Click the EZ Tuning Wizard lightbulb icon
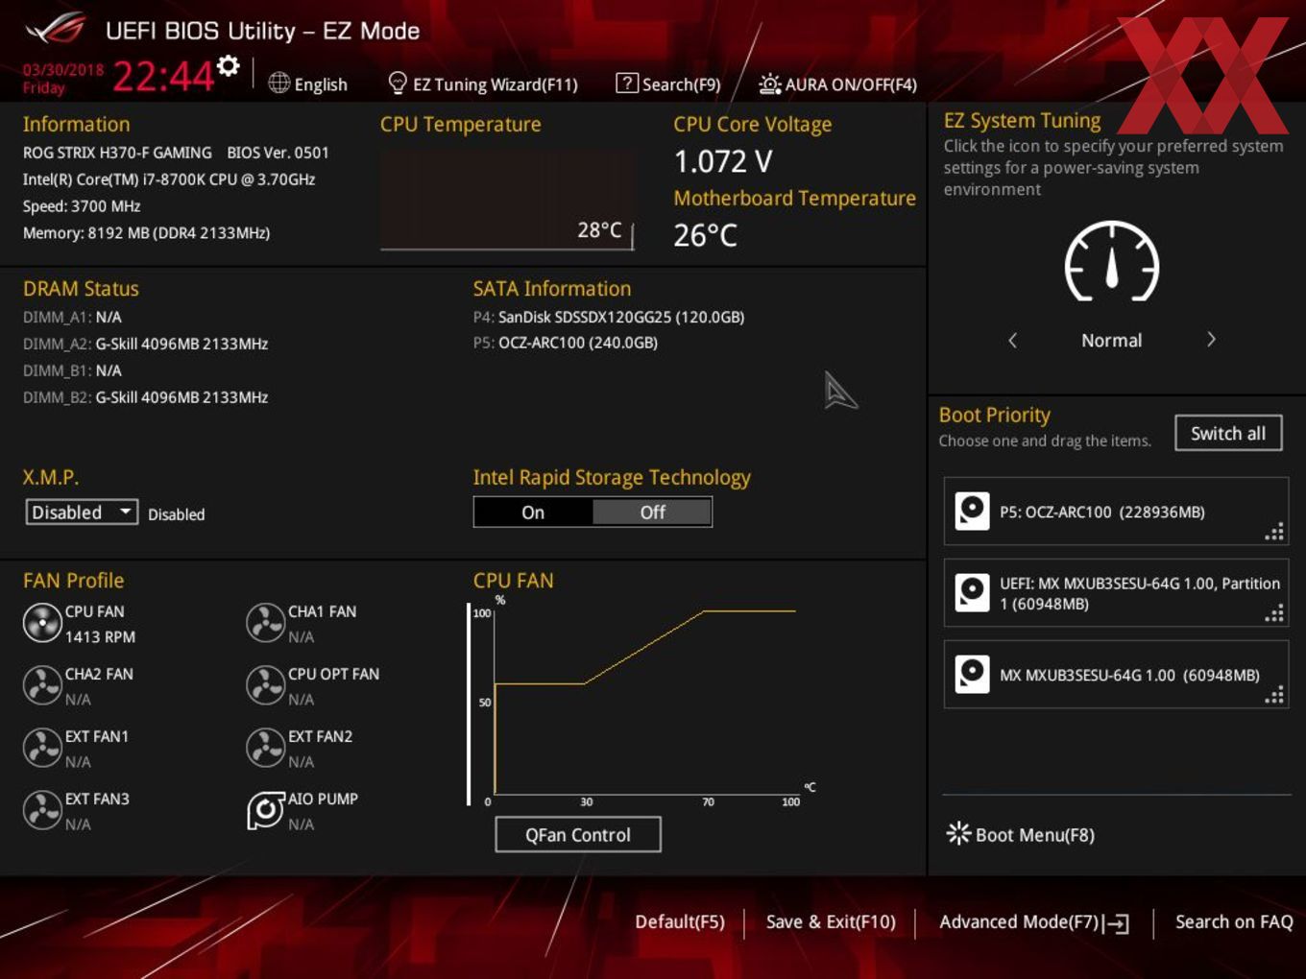Screen dimensions: 1306x979 click(398, 84)
